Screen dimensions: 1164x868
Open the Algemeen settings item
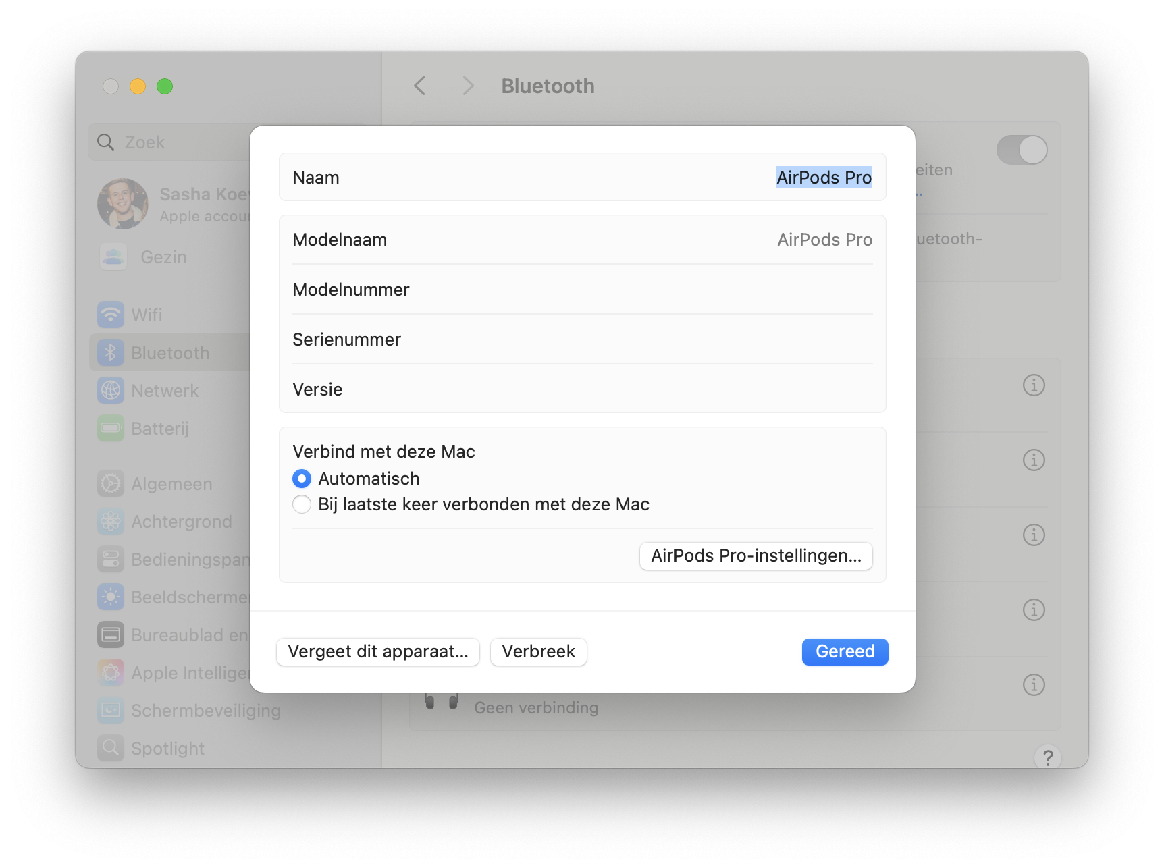point(169,483)
